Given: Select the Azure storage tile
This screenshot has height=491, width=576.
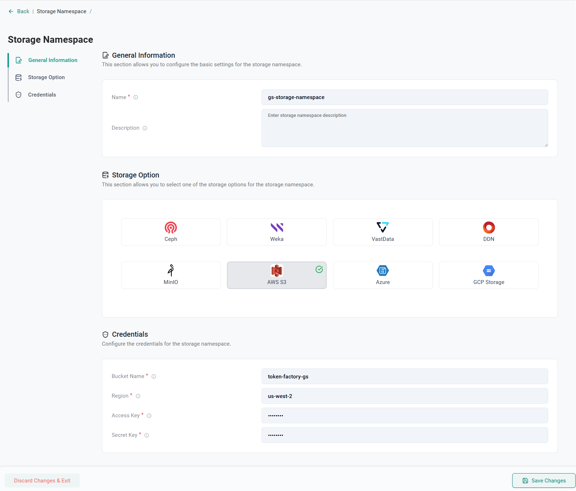Looking at the screenshot, I should pos(383,275).
